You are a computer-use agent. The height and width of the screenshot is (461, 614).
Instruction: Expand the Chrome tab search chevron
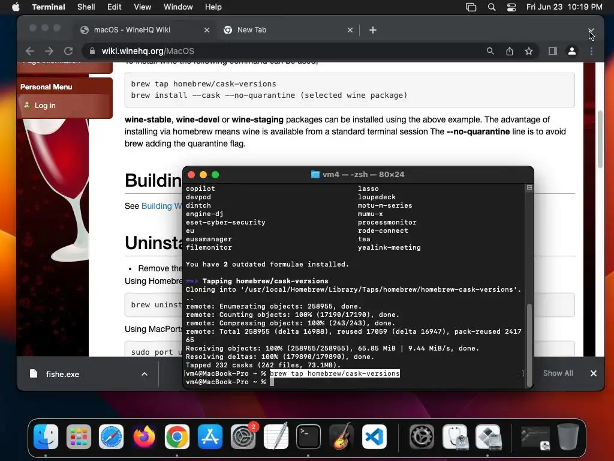(591, 30)
